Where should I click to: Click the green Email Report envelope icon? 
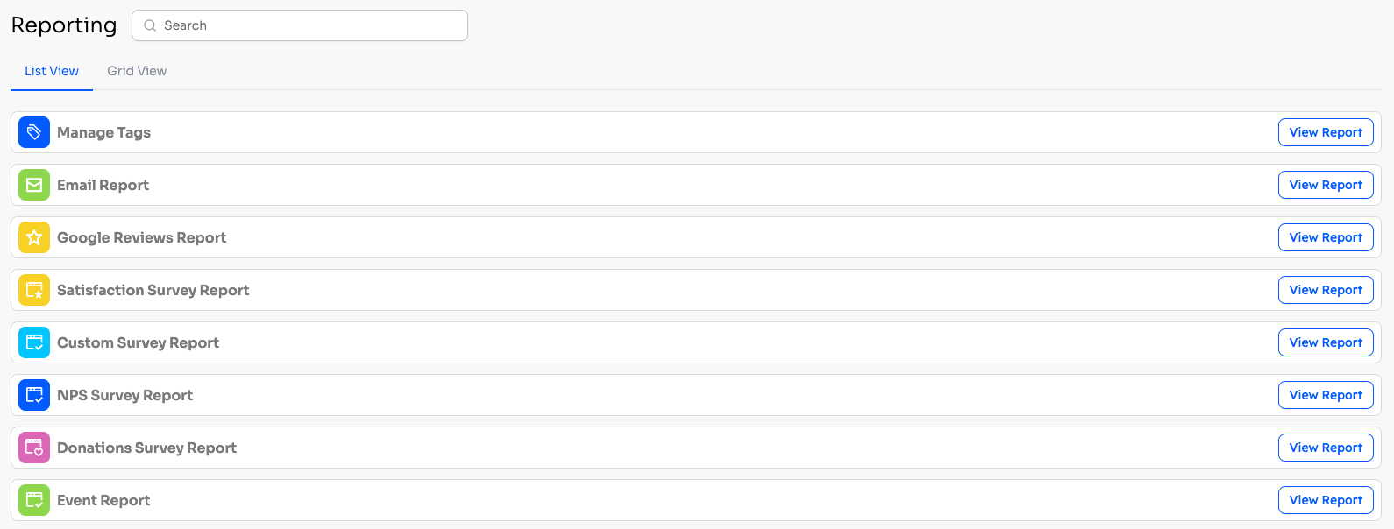(34, 185)
